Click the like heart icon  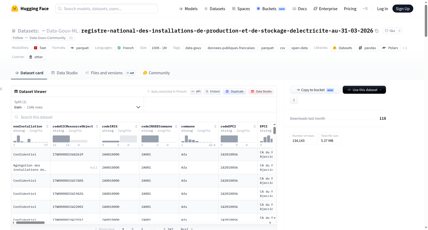387,31
